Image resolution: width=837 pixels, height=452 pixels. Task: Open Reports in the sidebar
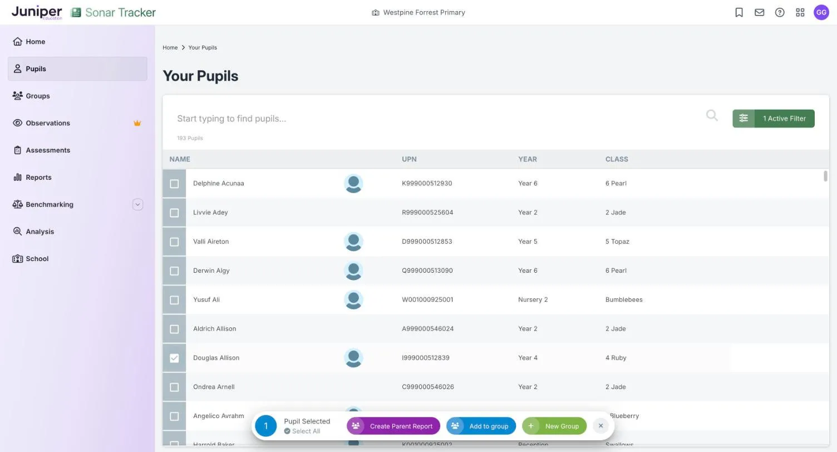click(77, 178)
